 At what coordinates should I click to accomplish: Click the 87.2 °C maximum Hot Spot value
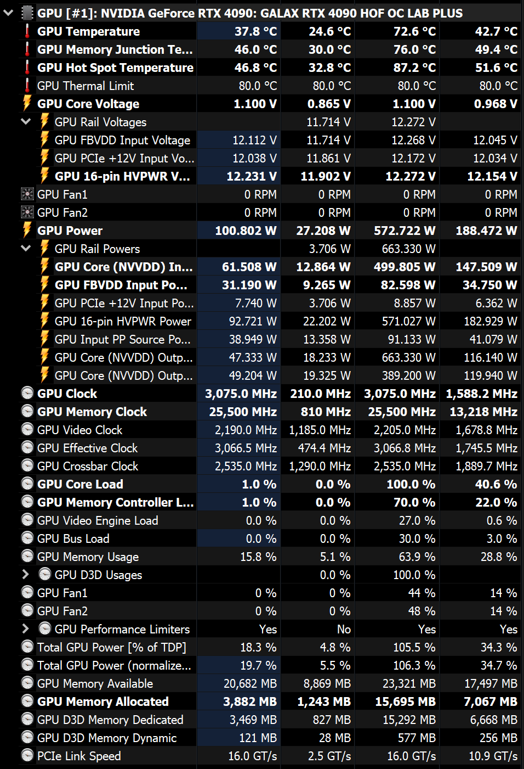(414, 68)
